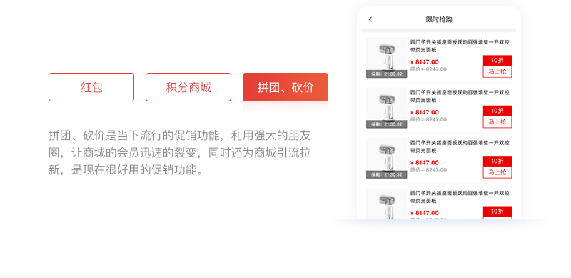Tap 马上抢 on the first product
The height and width of the screenshot is (278, 571).
497,72
